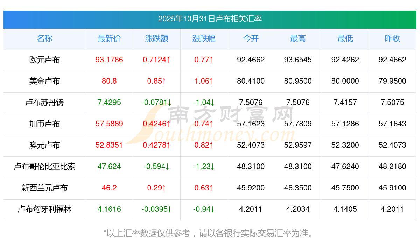The height and width of the screenshot is (244, 420).
Task: Select previous close 7.5075
Action: (392, 103)
